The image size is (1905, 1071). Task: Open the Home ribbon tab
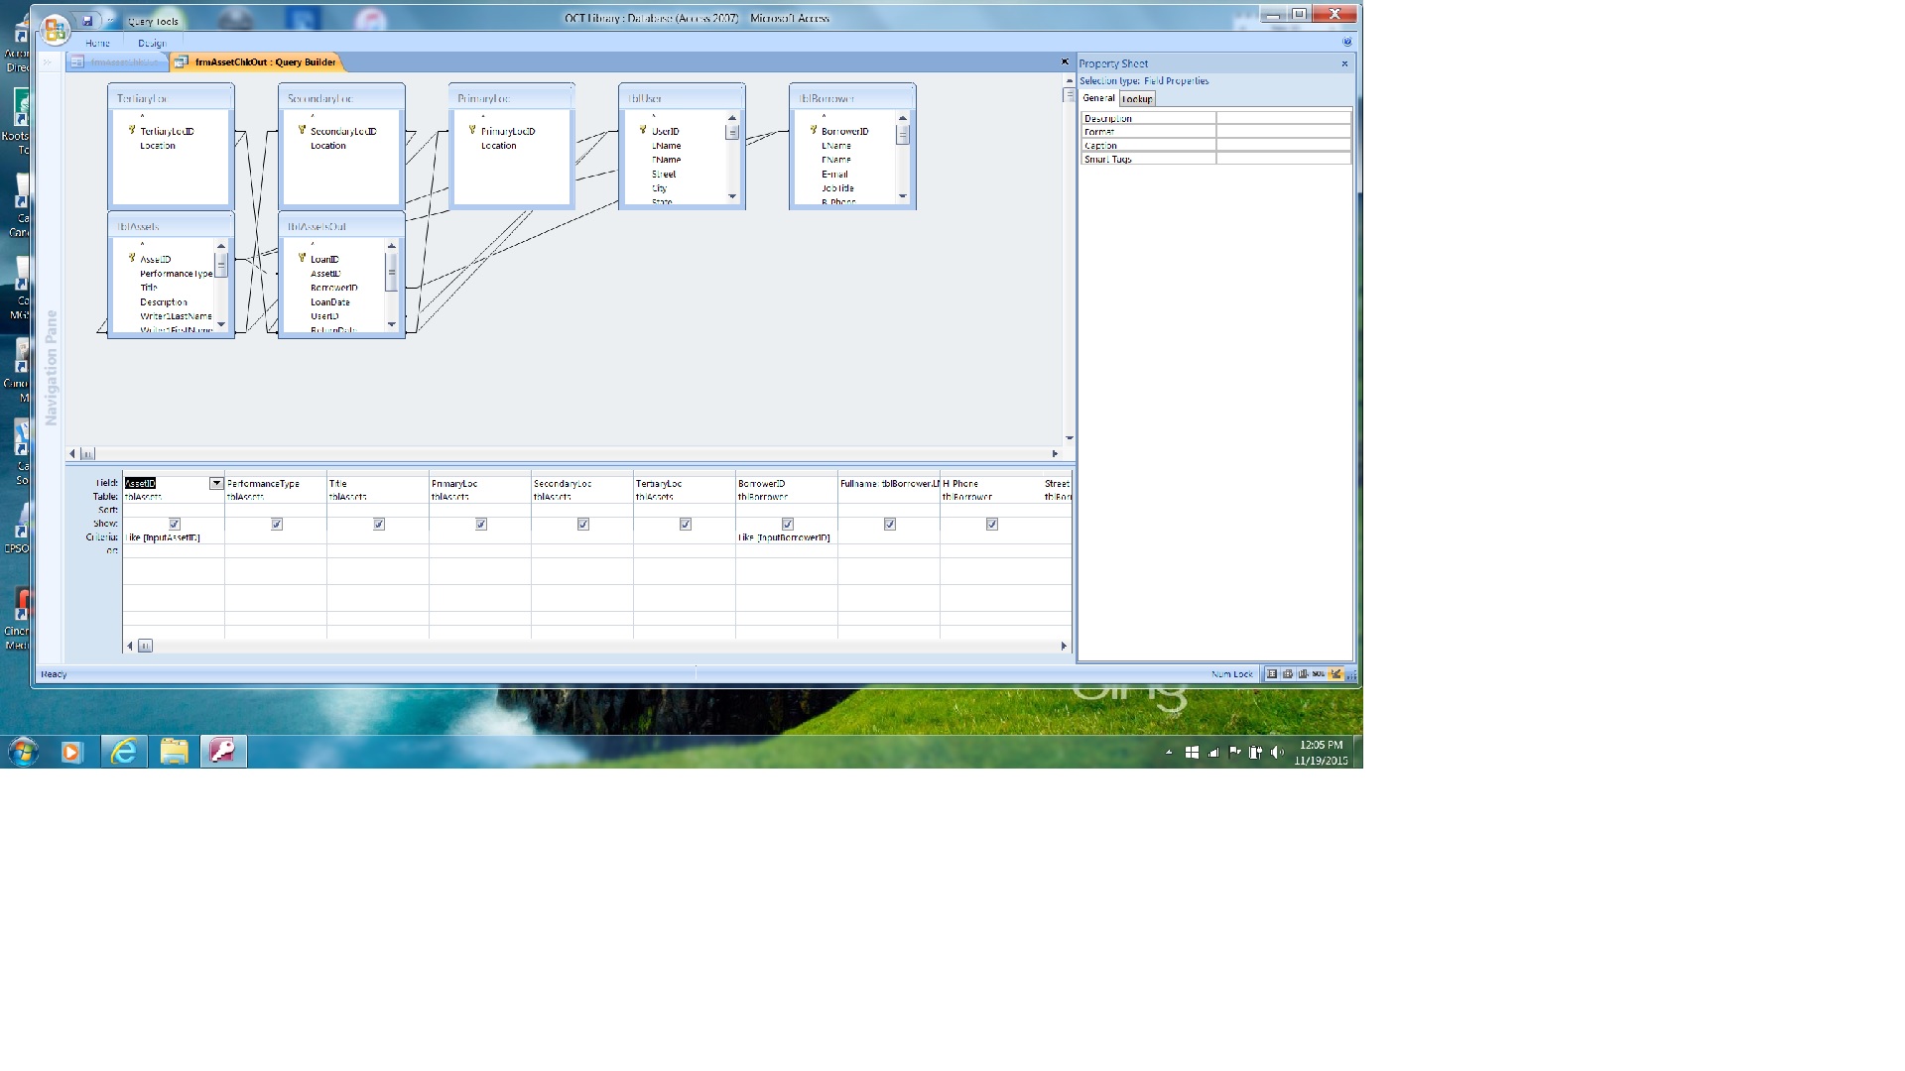point(97,43)
